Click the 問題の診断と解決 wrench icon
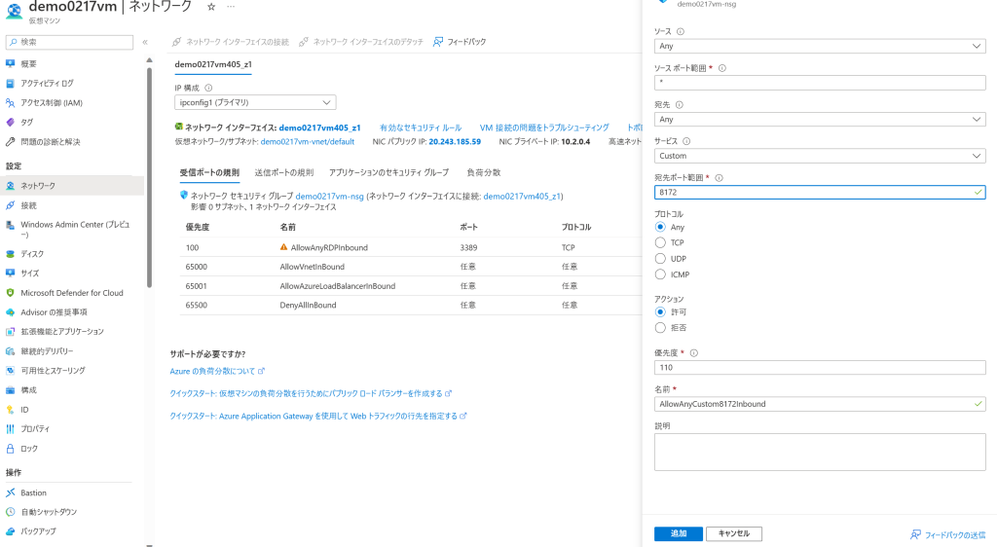The width and height of the screenshot is (997, 547). [x=10, y=142]
